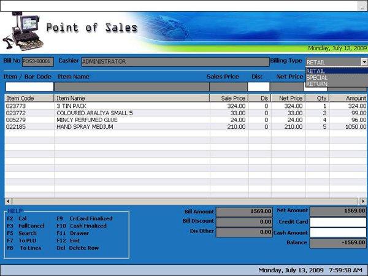The width and height of the screenshot is (368, 276).
Task: Click the Credit Card amount field
Action: coord(337,221)
